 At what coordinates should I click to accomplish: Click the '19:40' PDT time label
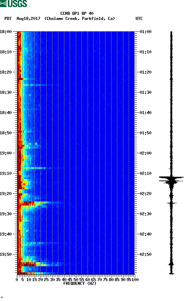click(x=6, y=234)
